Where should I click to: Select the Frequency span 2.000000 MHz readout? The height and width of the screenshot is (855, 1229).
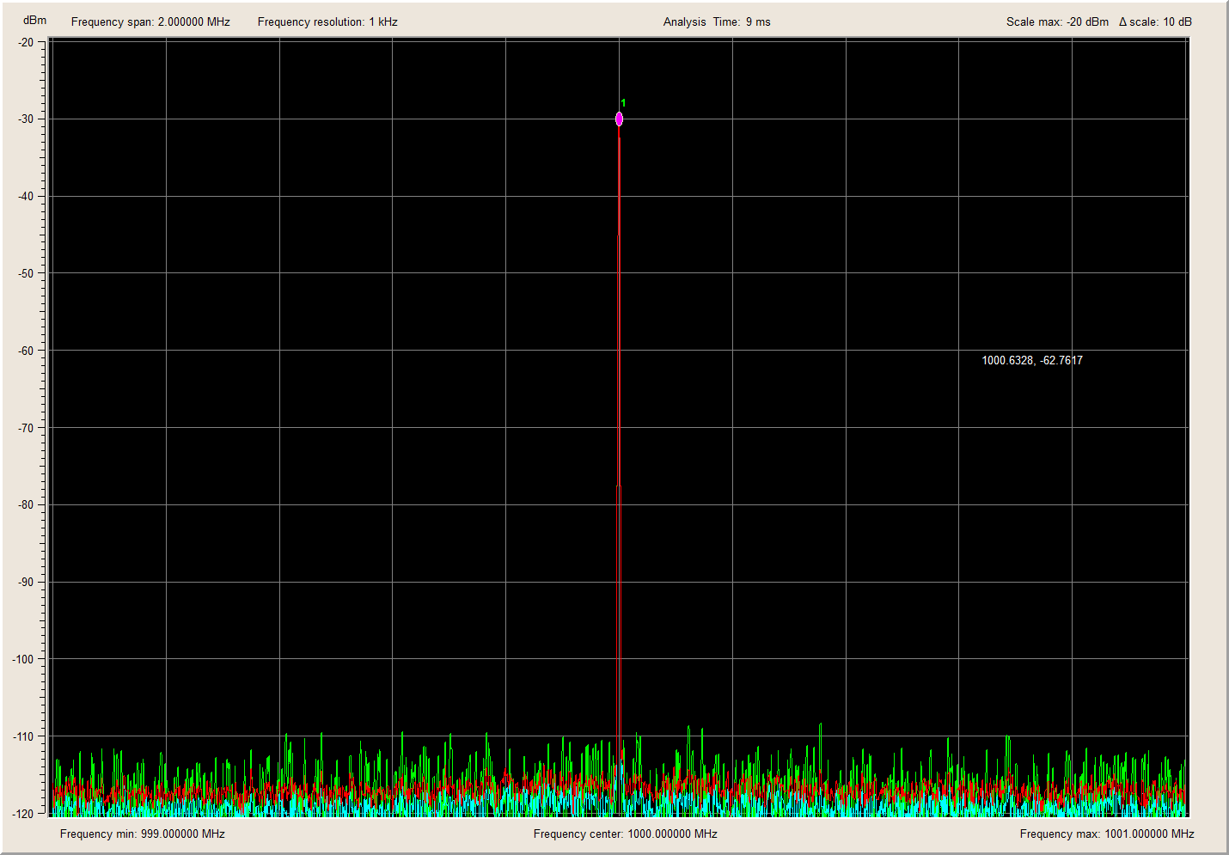pyautogui.click(x=150, y=22)
